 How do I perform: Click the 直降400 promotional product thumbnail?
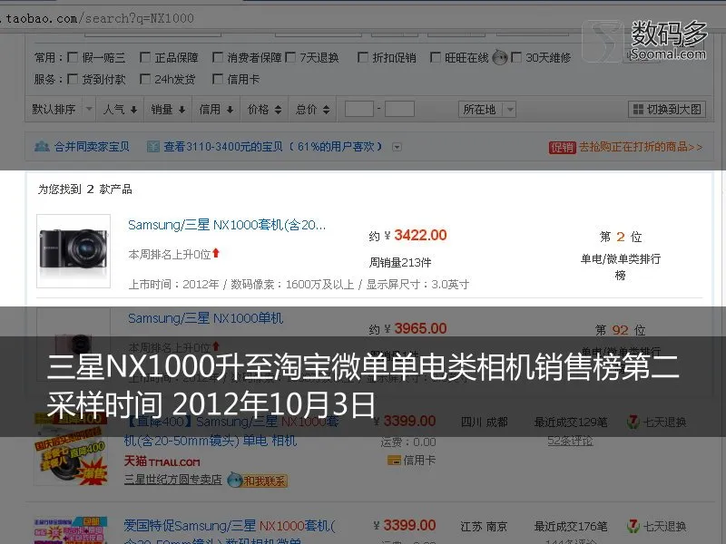click(x=71, y=450)
